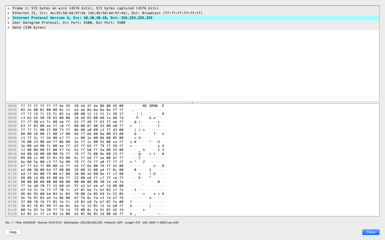Click the pane divider grip dot
This screenshot has height=240, width=385.
(x=192, y=102)
